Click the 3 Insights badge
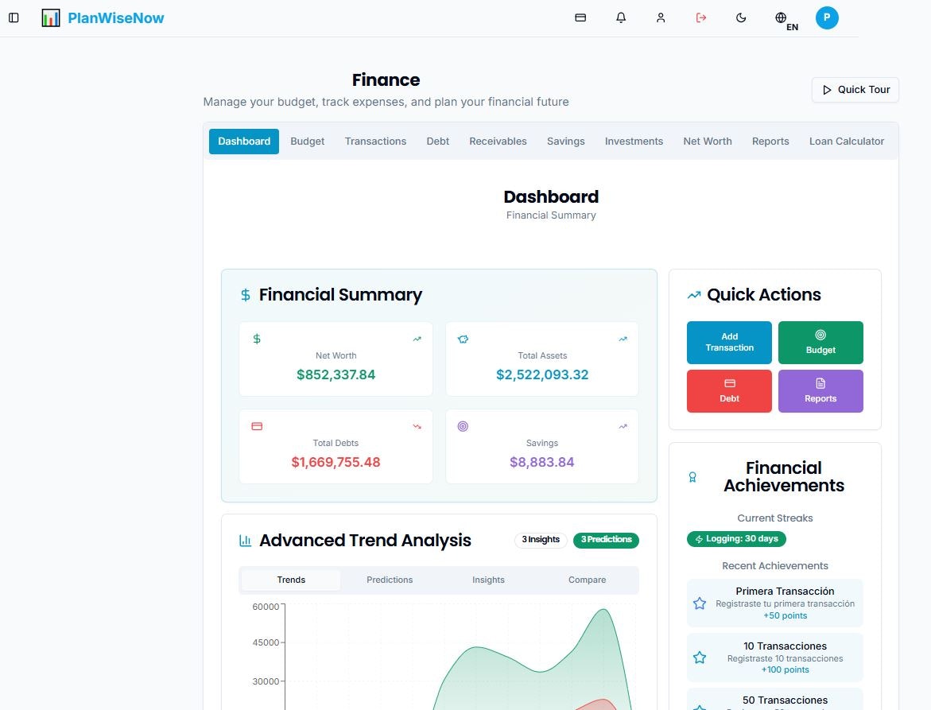 pyautogui.click(x=541, y=540)
